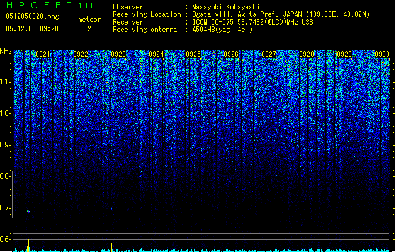Click the Receiving Location label
396x252 pixels.
click(147, 14)
